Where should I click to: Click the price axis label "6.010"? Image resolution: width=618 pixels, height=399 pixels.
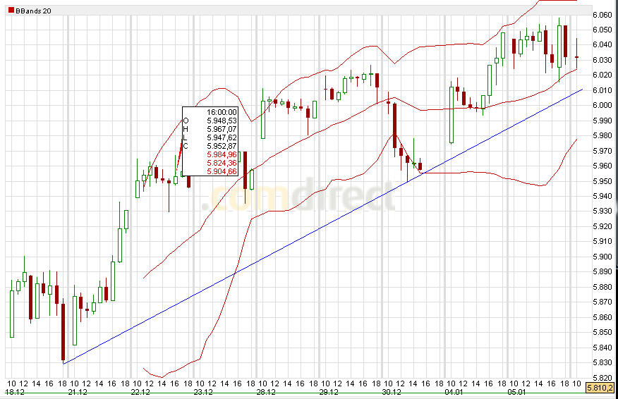[602, 91]
